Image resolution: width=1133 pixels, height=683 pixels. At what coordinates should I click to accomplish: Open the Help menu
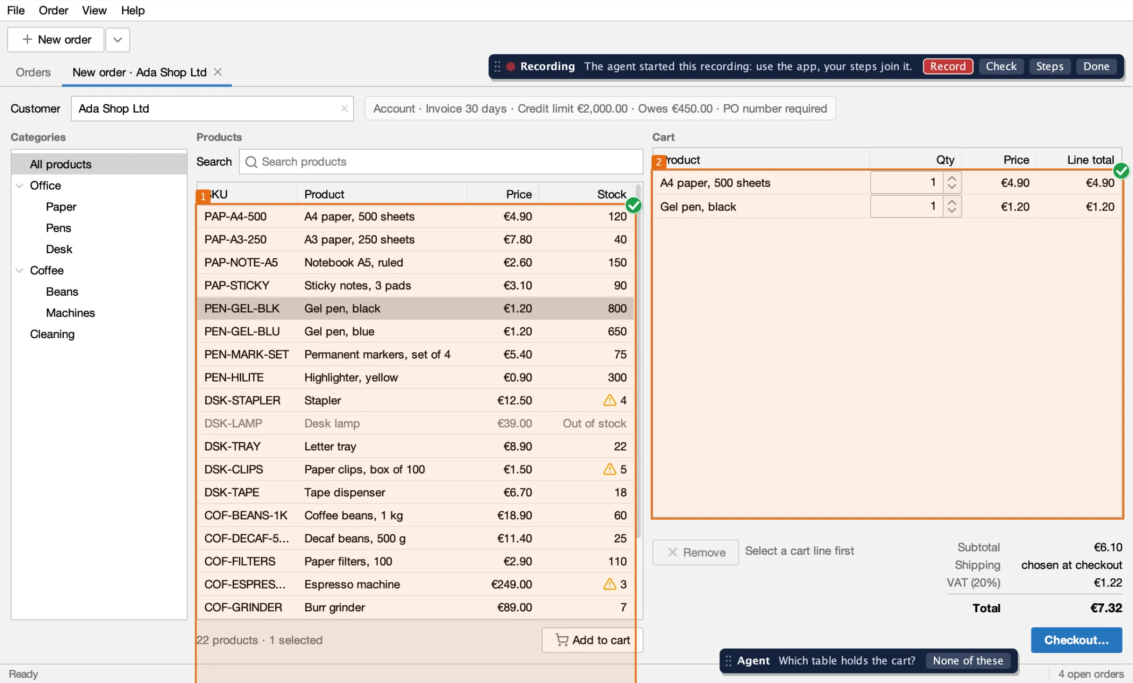(x=133, y=10)
